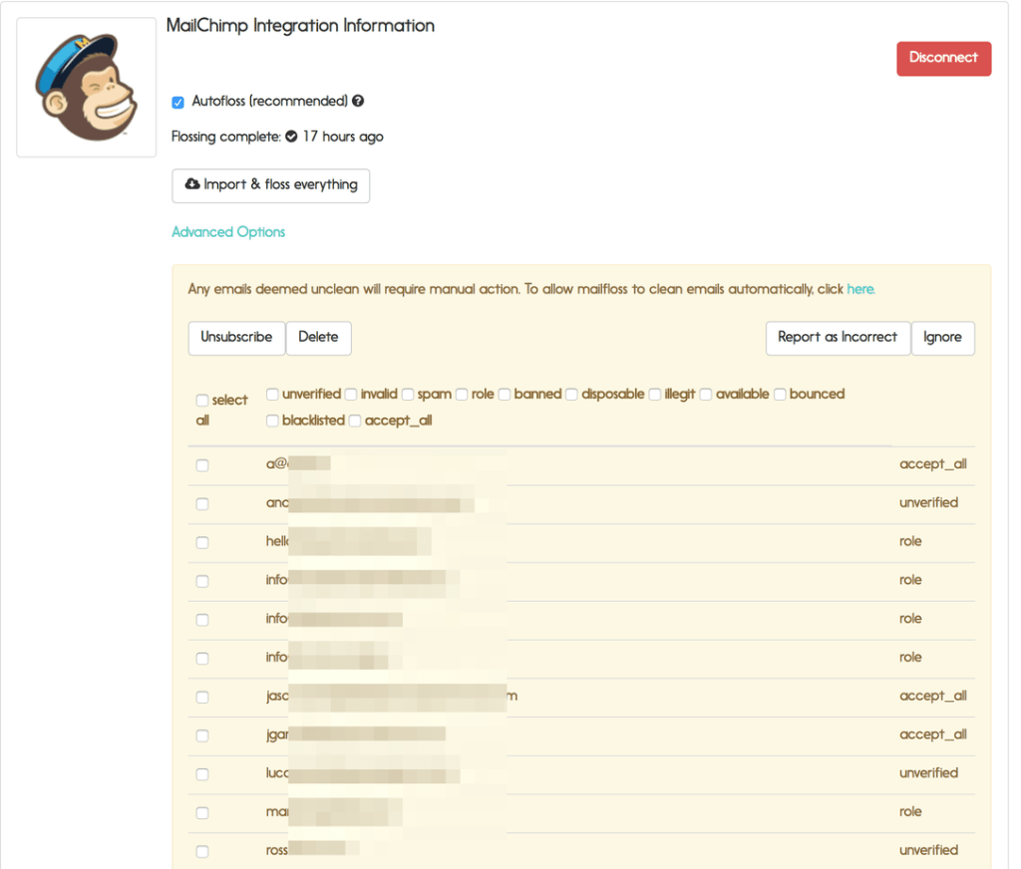Click the accept_all status in the 'a@' row

click(x=932, y=464)
